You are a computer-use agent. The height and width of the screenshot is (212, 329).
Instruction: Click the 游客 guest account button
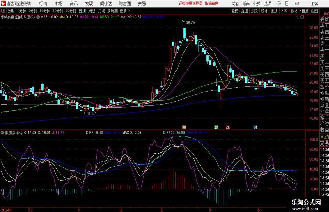coord(315,3)
